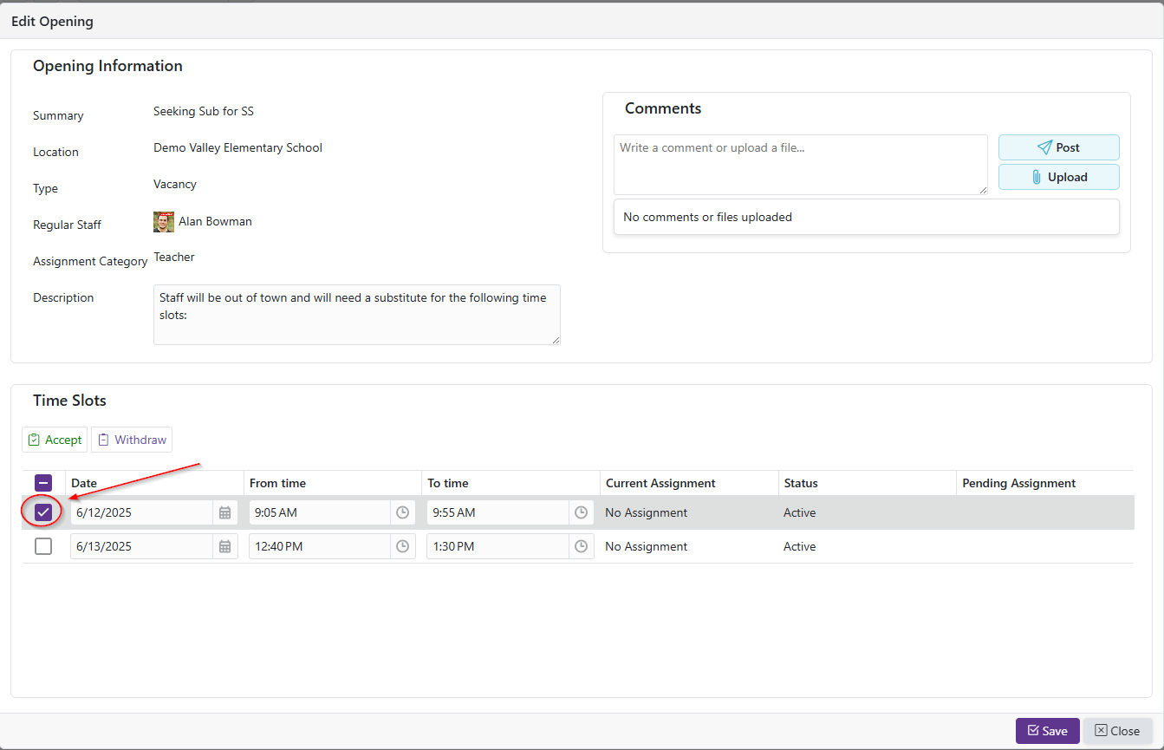
Task: Save the opening changes
Action: click(1047, 731)
